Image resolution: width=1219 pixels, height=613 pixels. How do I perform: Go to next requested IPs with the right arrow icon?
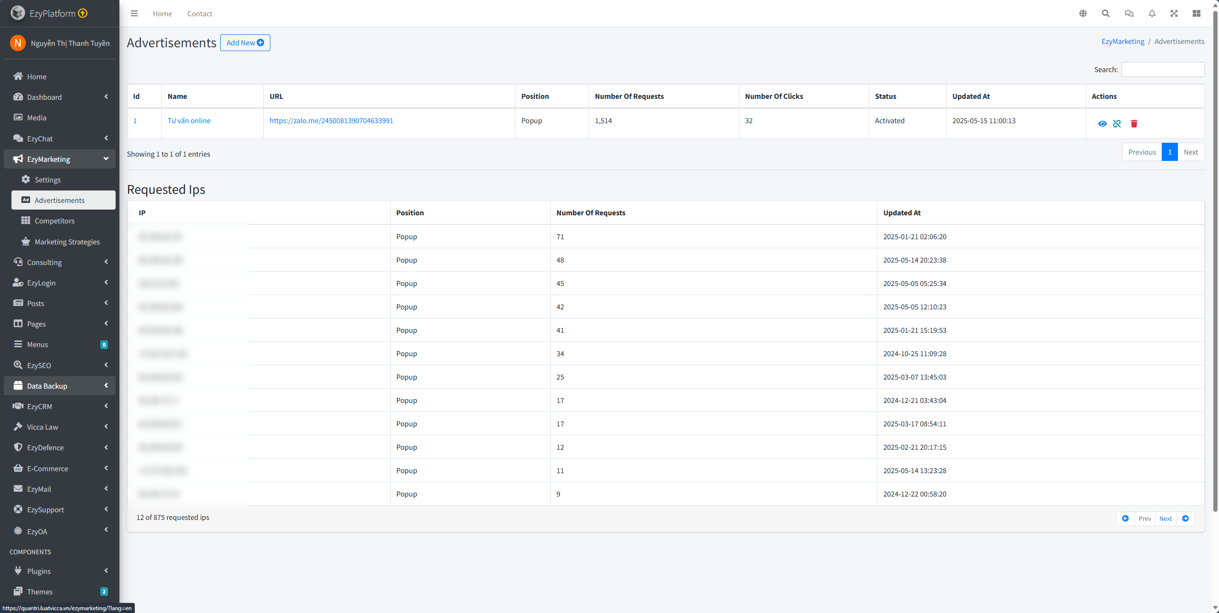tap(1185, 518)
